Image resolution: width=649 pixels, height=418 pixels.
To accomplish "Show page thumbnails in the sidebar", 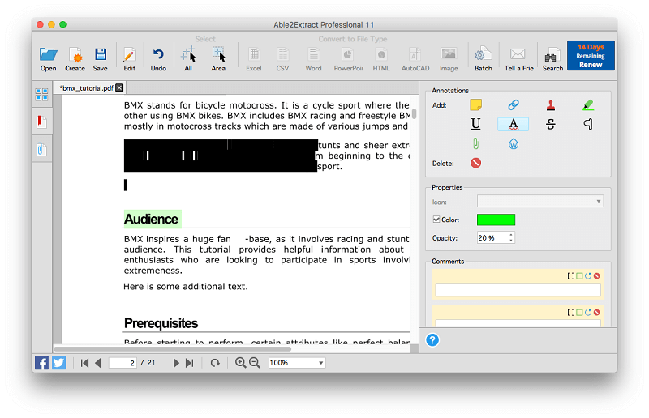I will [x=42, y=95].
